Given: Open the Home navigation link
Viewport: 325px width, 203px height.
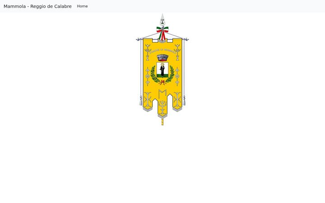Looking at the screenshot, I should coord(82,6).
